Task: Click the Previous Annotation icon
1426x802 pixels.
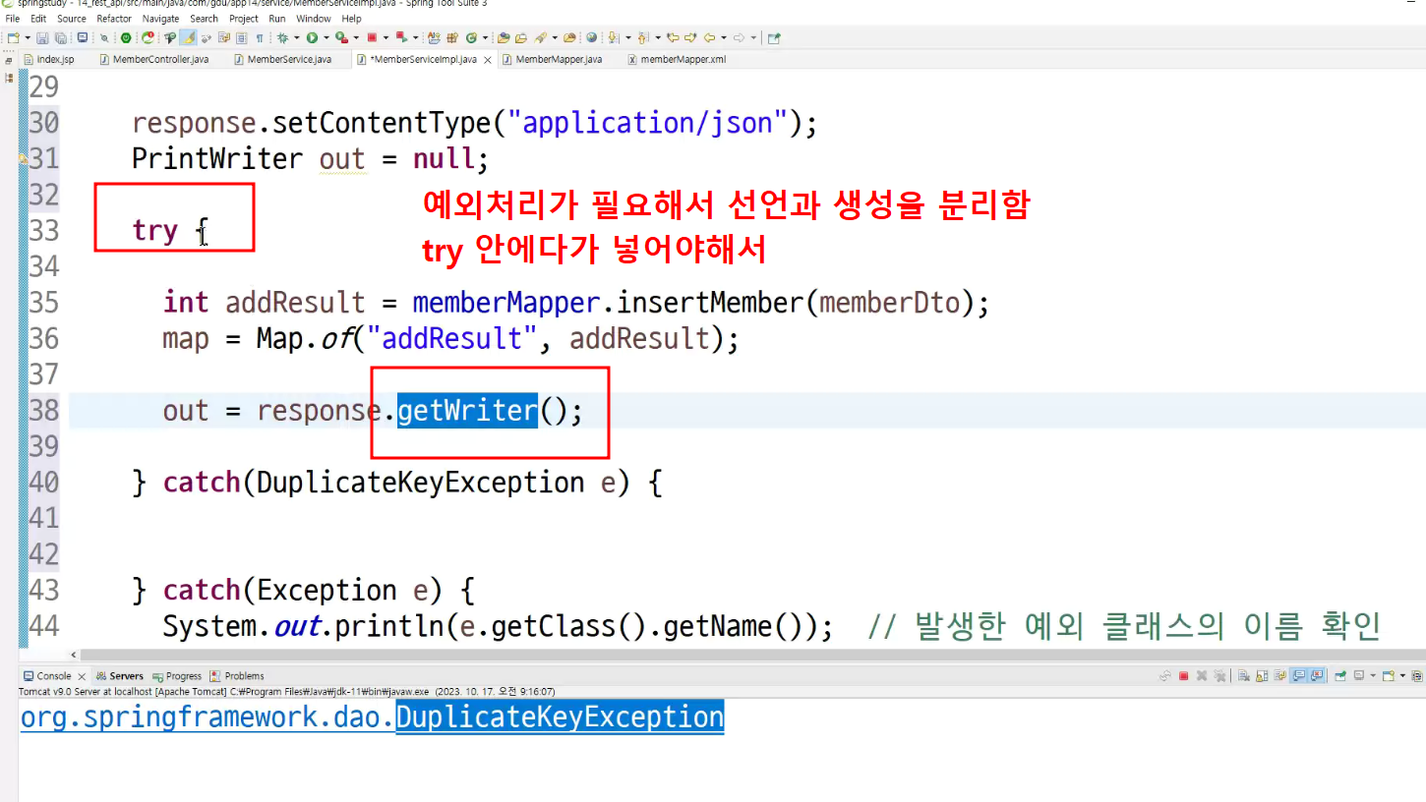Action: [643, 38]
